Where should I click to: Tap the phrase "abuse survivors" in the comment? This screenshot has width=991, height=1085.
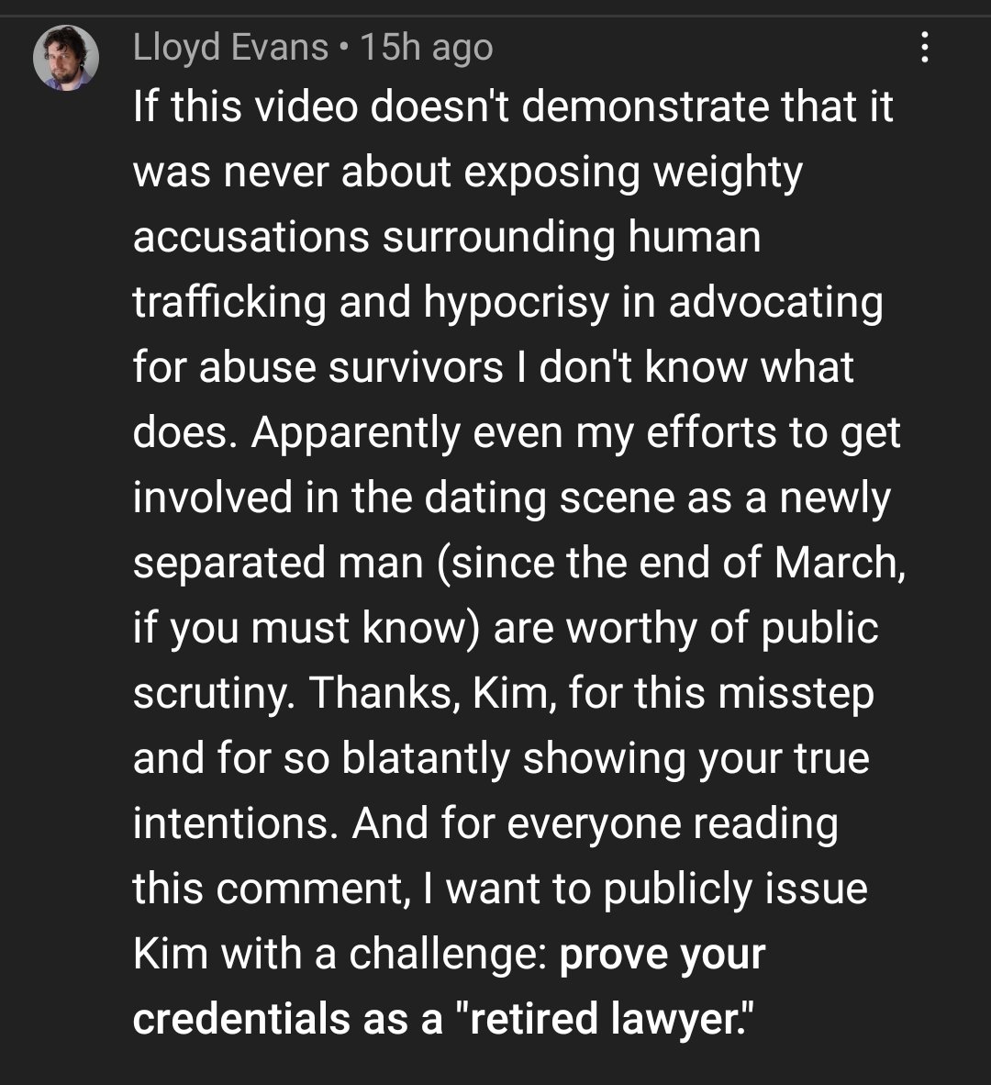click(x=351, y=367)
